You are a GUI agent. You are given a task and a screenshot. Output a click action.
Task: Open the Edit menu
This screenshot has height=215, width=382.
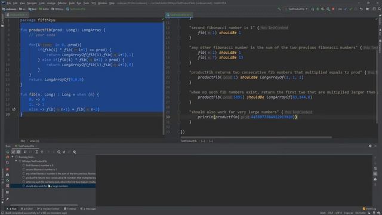15,3
